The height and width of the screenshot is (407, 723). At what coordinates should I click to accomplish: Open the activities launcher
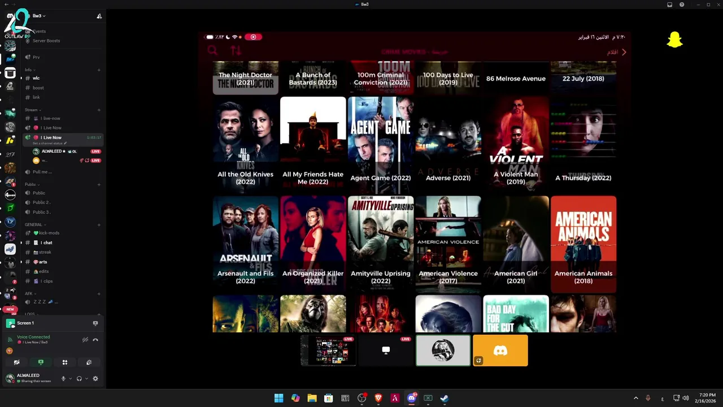coord(64,362)
